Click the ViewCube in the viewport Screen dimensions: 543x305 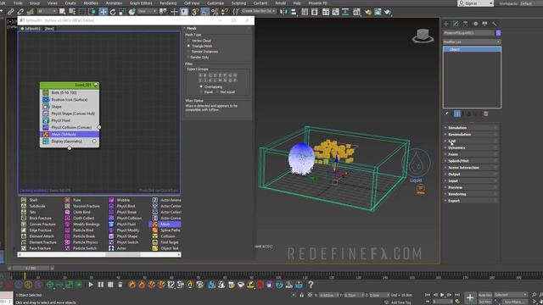coord(423,36)
